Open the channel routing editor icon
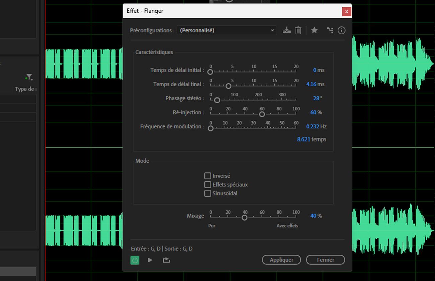Image resolution: width=435 pixels, height=281 pixels. point(330,30)
